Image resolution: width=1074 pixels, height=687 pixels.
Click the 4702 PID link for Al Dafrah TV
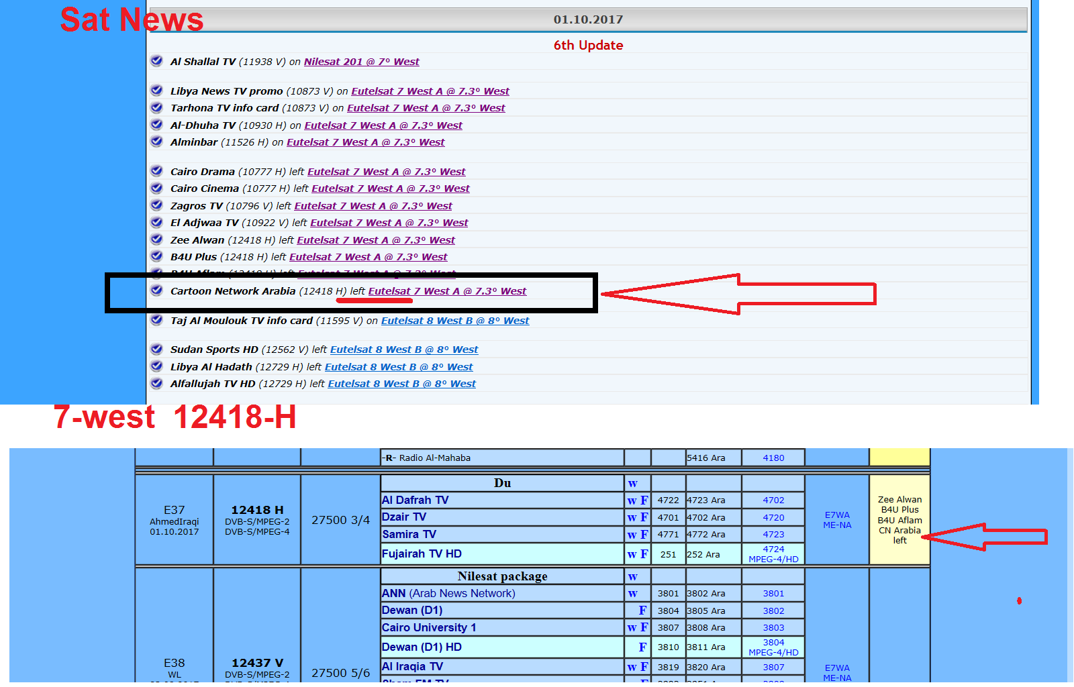point(773,499)
